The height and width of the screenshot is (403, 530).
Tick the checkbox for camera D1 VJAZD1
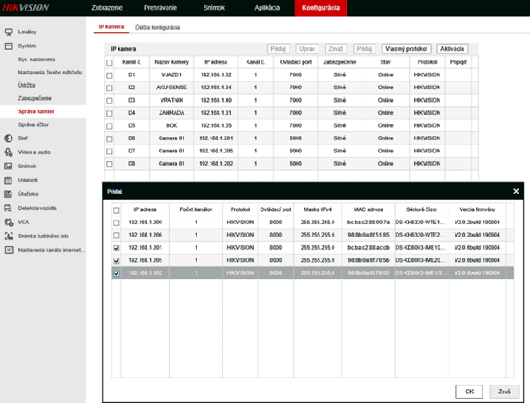(110, 76)
